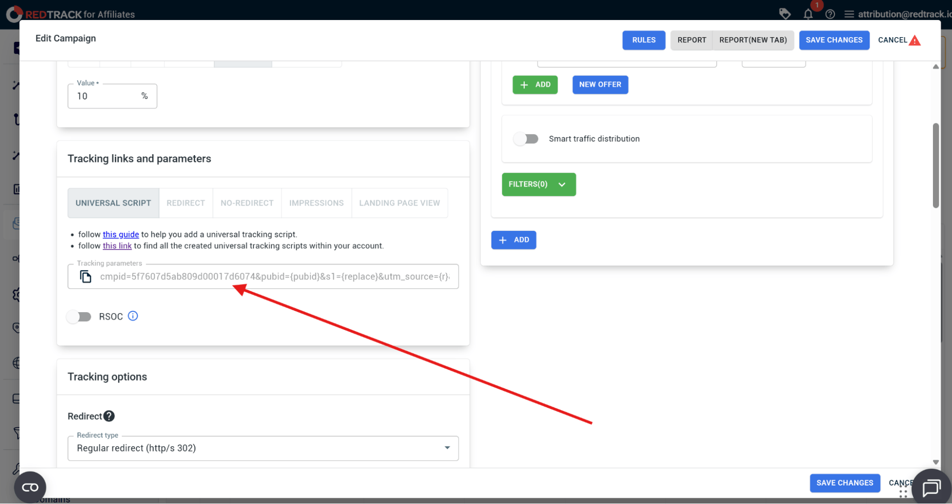Screen dimensions: 952x504
Task: Switch to the Universal Script tab
Action: [113, 203]
